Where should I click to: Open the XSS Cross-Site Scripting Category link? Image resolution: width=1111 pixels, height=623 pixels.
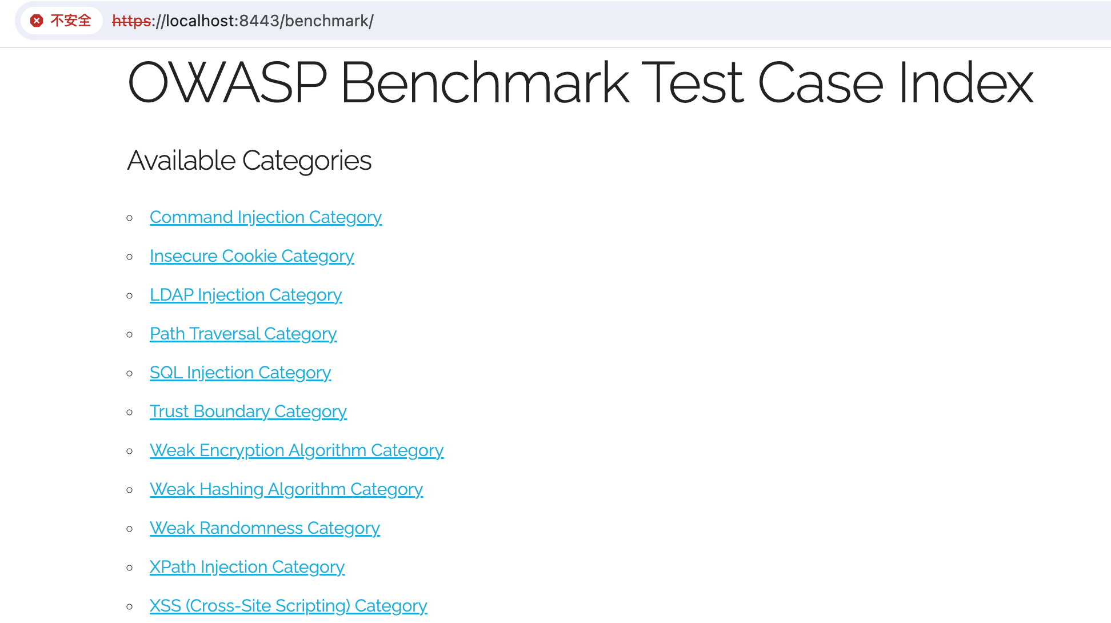click(x=288, y=606)
